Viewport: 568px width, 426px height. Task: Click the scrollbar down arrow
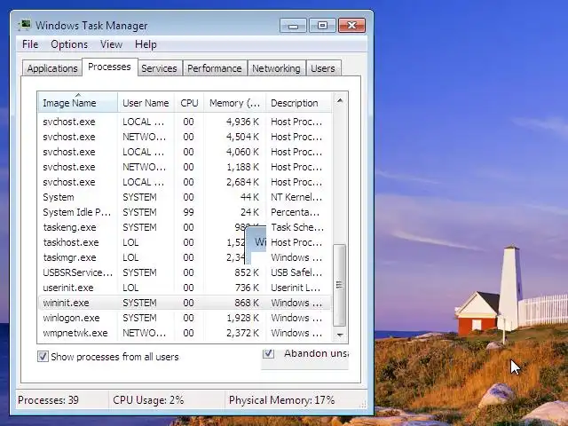pos(339,335)
